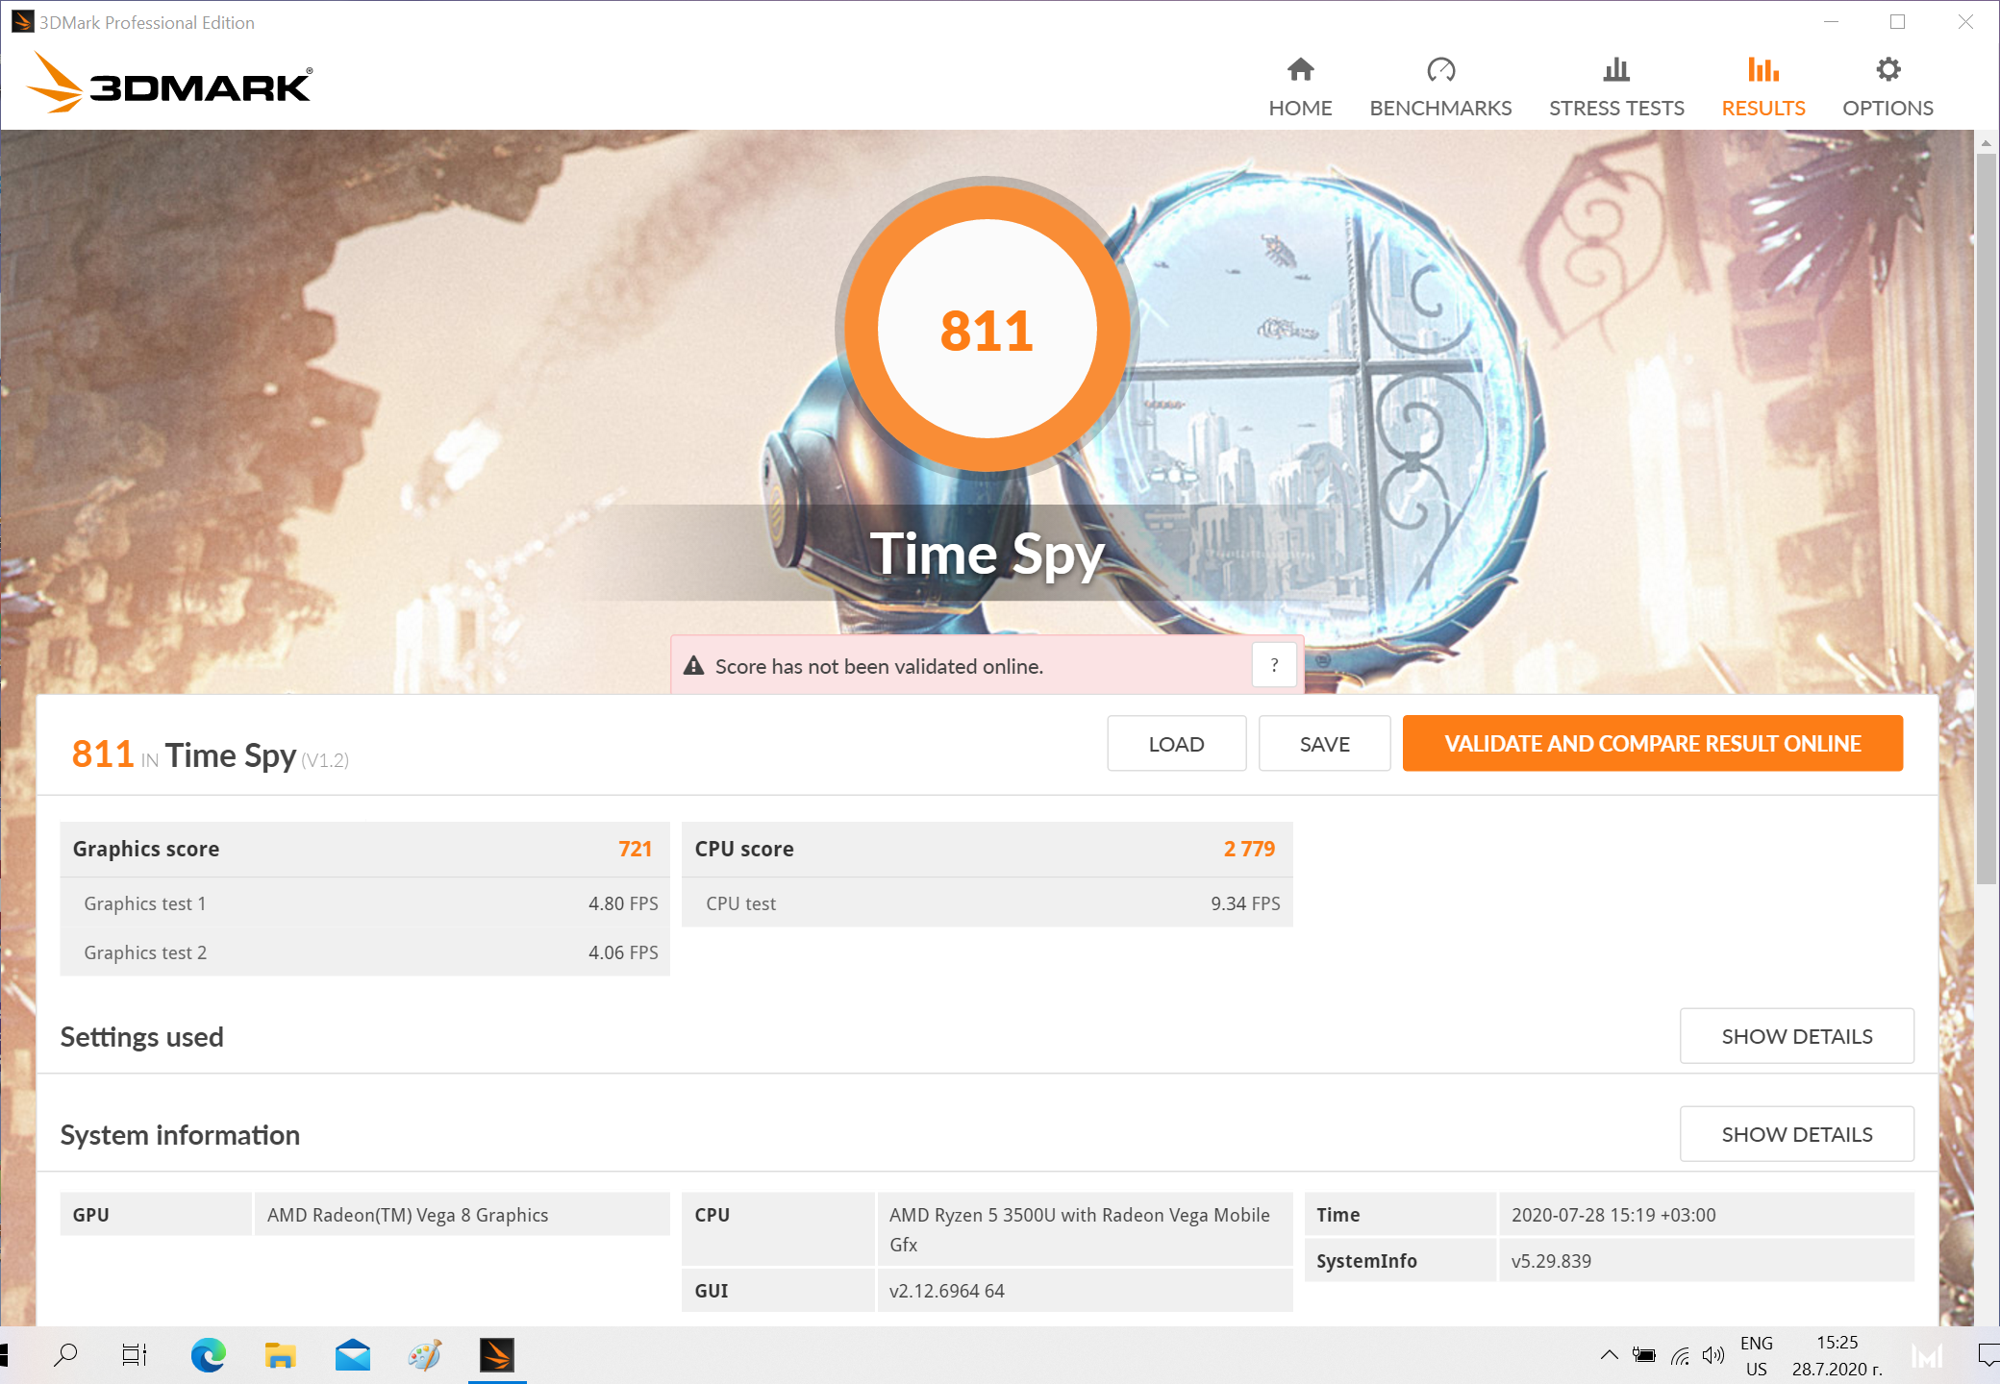The height and width of the screenshot is (1384, 2000).
Task: Click the Graphics score value 721
Action: click(x=635, y=849)
